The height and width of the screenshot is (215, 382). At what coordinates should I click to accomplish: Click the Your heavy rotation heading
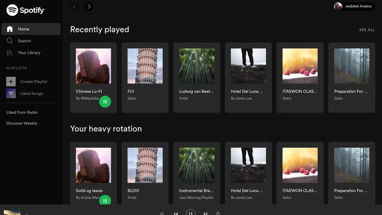106,129
